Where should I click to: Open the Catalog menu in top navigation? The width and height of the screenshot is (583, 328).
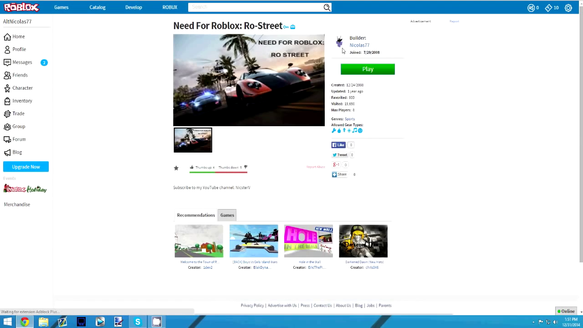click(97, 7)
